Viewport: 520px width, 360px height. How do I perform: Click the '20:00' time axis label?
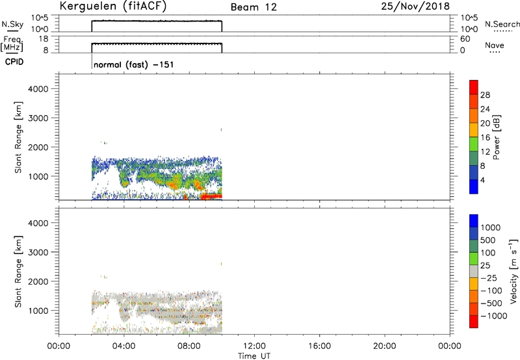click(384, 346)
